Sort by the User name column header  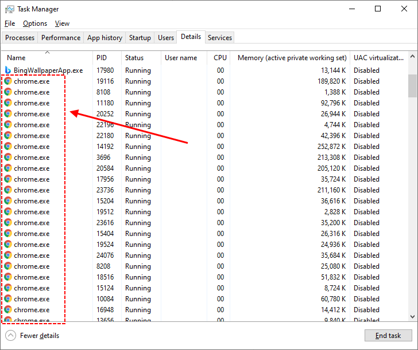click(184, 58)
